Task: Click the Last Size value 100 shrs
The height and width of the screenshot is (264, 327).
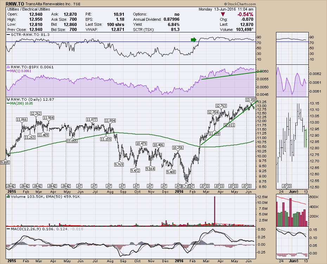Action: (116, 24)
